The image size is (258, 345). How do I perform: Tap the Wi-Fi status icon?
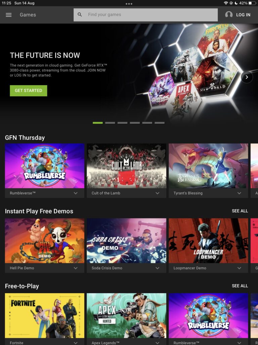coord(226,3)
